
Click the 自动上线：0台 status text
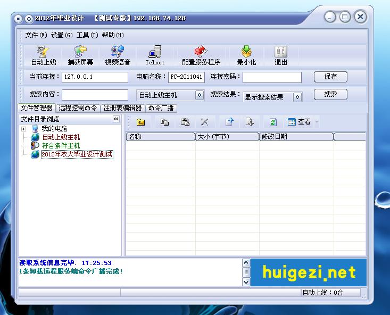(322, 293)
